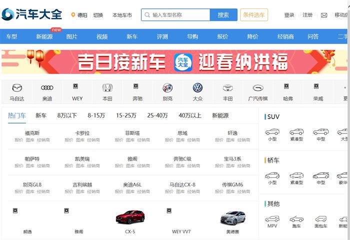Open the 别克GL8 car link

pos(32,184)
